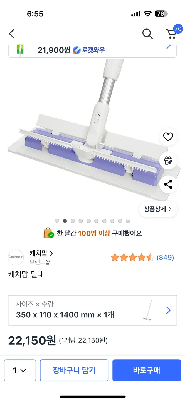Open the 21,900원 로켓와우 product banner
This screenshot has width=185, height=402.
[92, 50]
